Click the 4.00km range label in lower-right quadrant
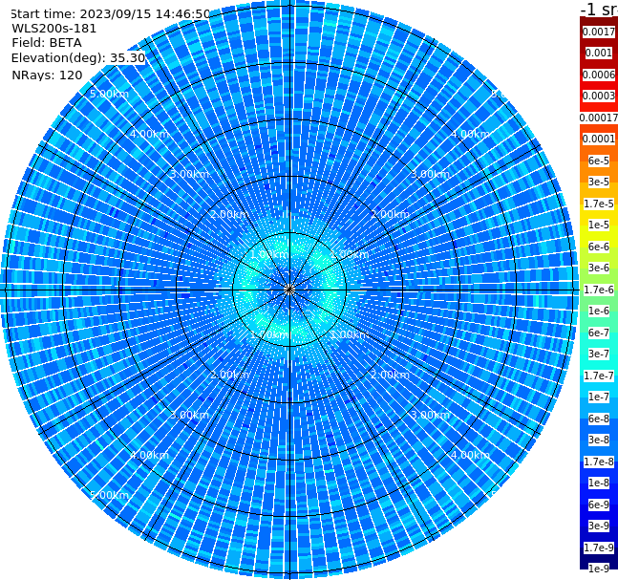This screenshot has width=618, height=580. coord(470,455)
